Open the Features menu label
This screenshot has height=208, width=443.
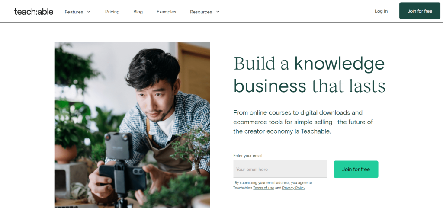[x=74, y=12]
